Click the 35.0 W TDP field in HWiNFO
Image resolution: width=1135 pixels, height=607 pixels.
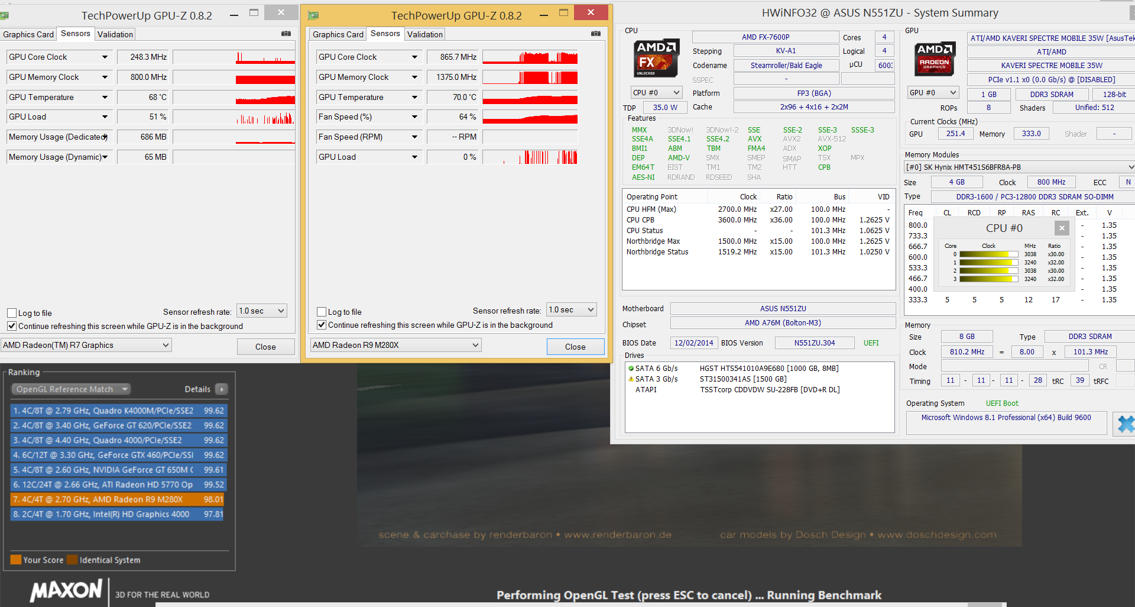coord(665,108)
